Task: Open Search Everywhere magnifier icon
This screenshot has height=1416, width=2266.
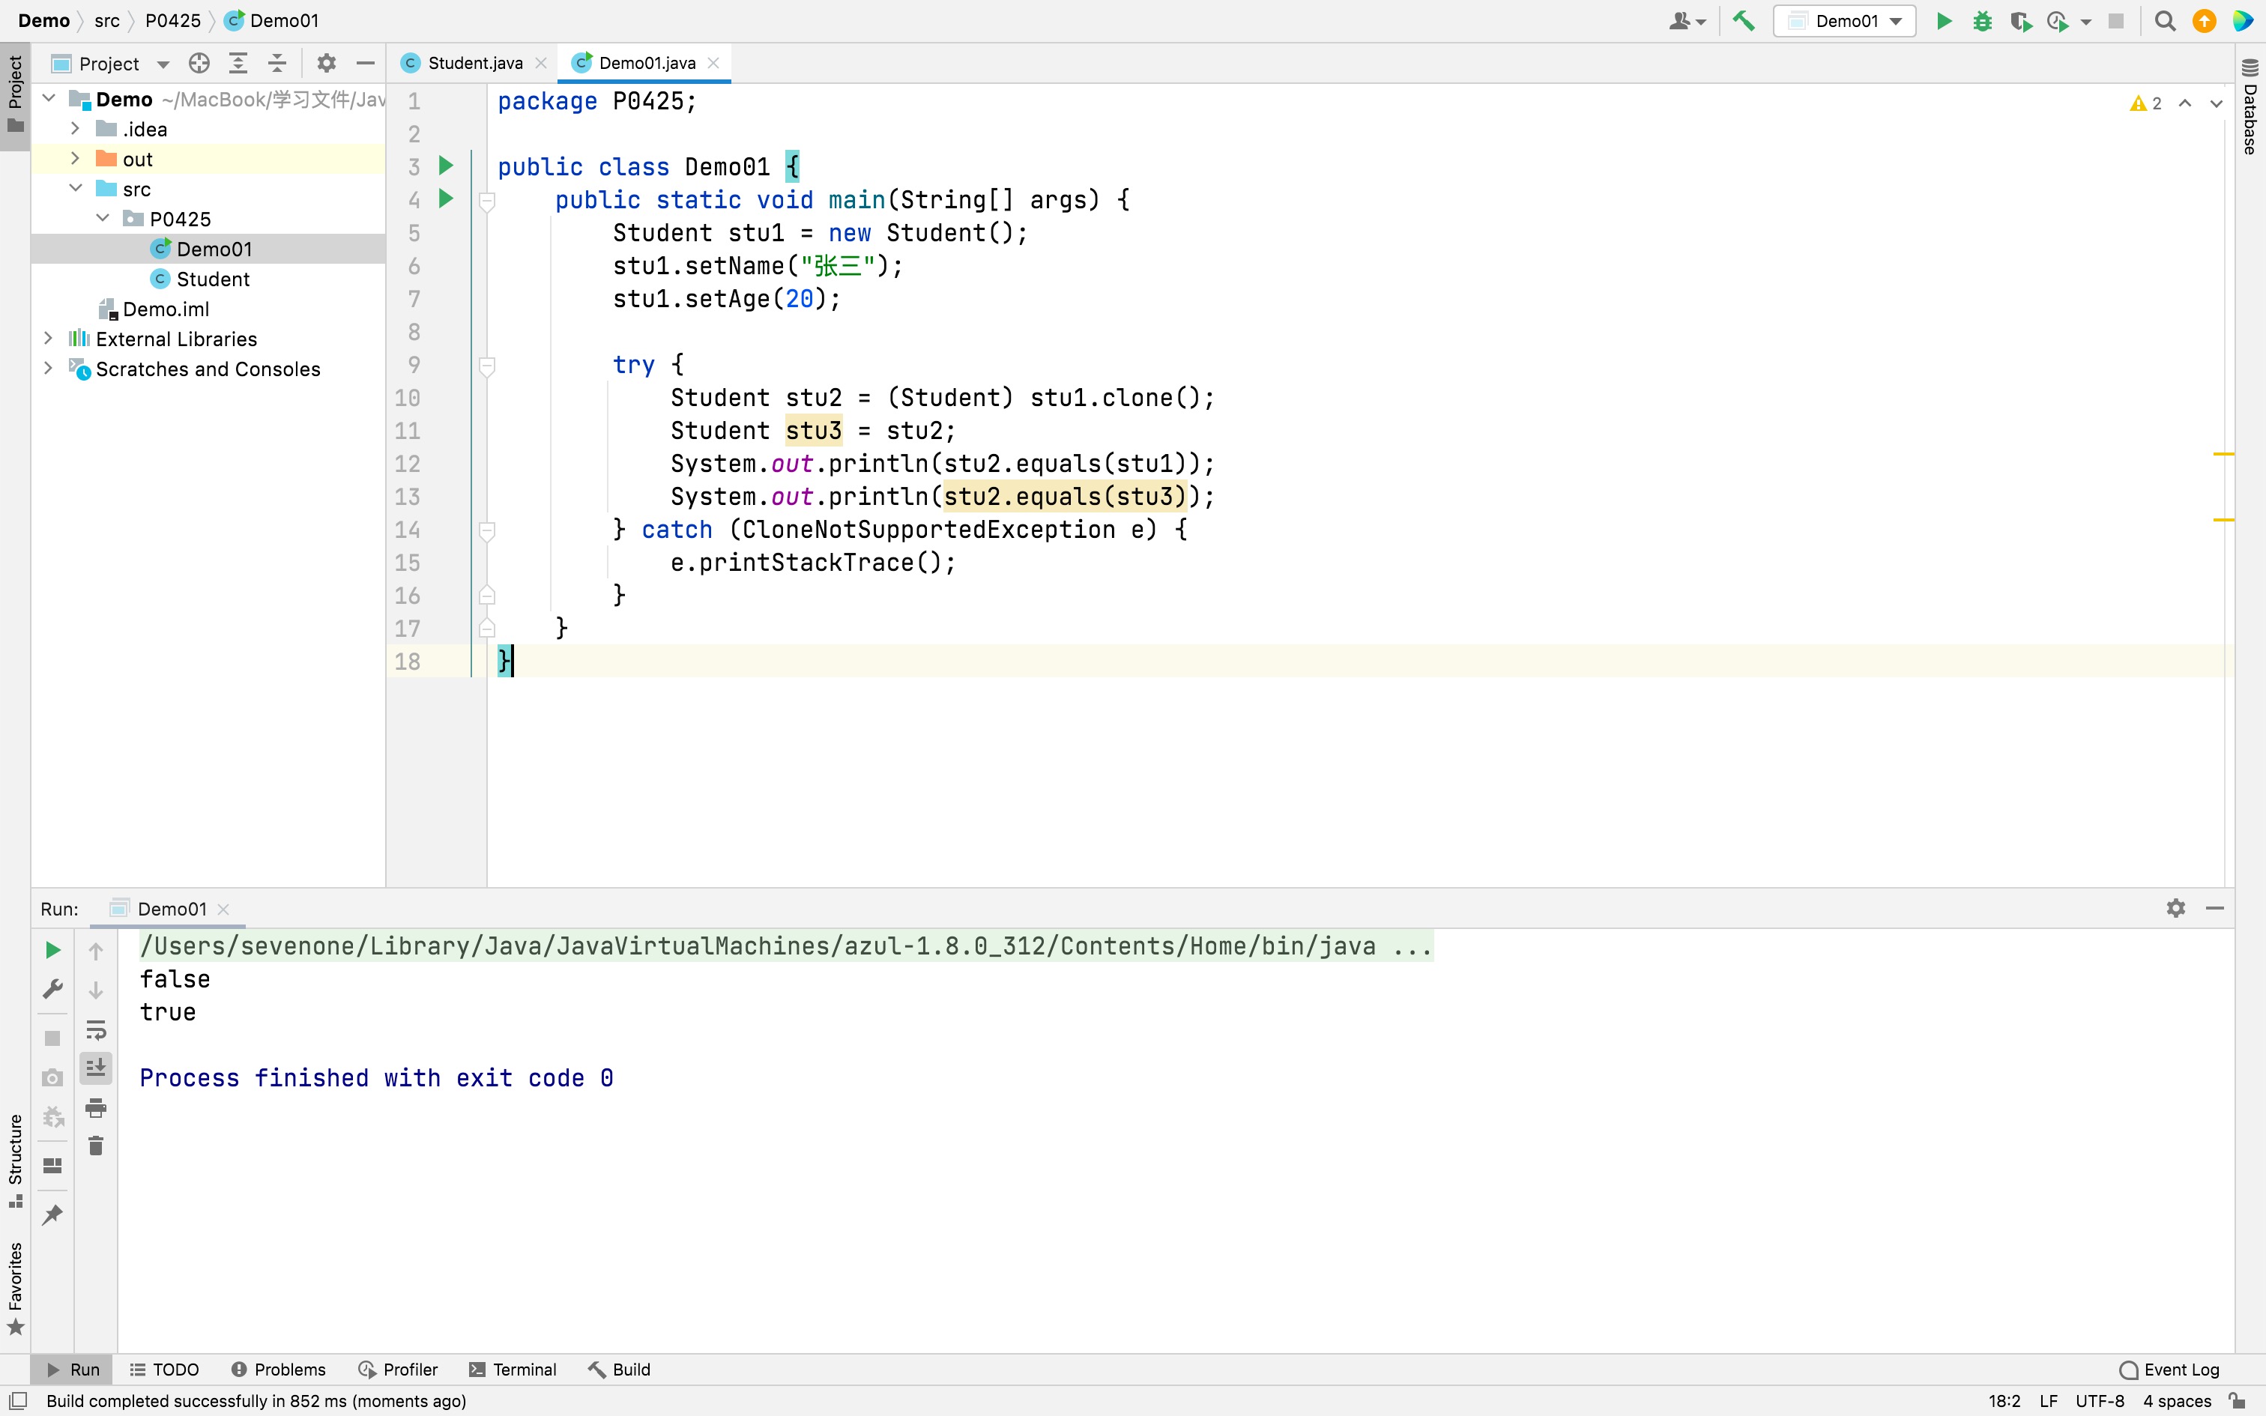Action: point(2164,21)
